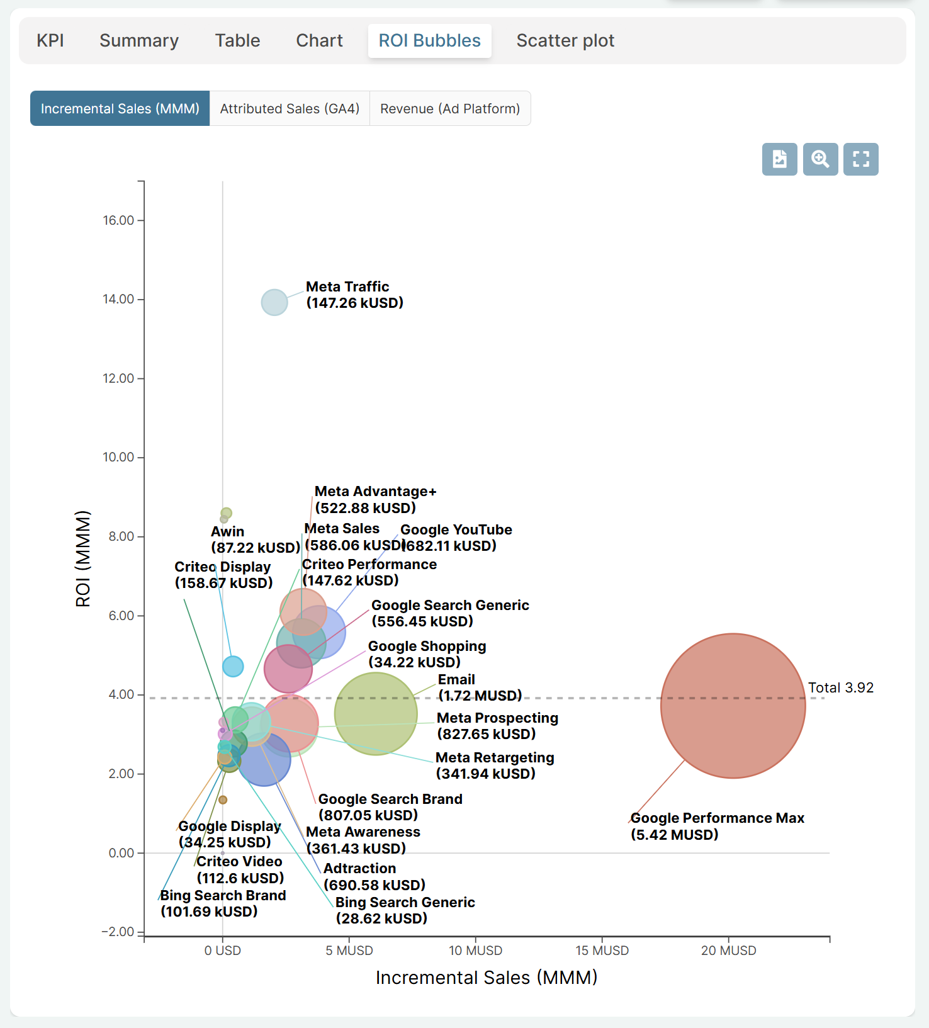Switch metric to Attributed Sales (GA4)
Screen dimensions: 929x1028
click(x=290, y=109)
